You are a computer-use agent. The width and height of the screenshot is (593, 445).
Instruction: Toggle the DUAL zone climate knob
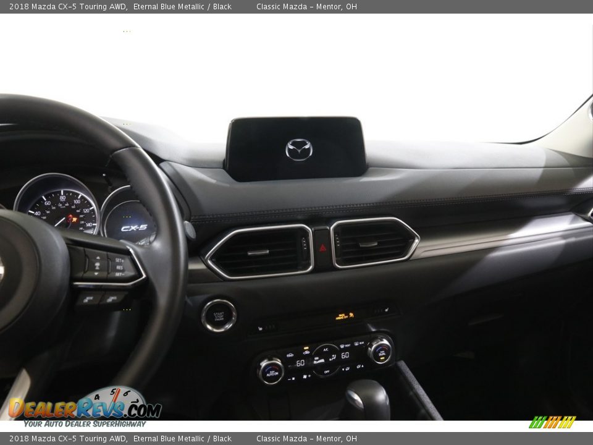(381, 354)
